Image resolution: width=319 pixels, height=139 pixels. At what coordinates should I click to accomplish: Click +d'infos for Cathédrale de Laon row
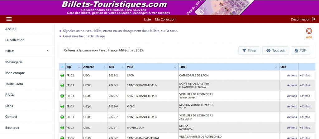tap(305, 76)
